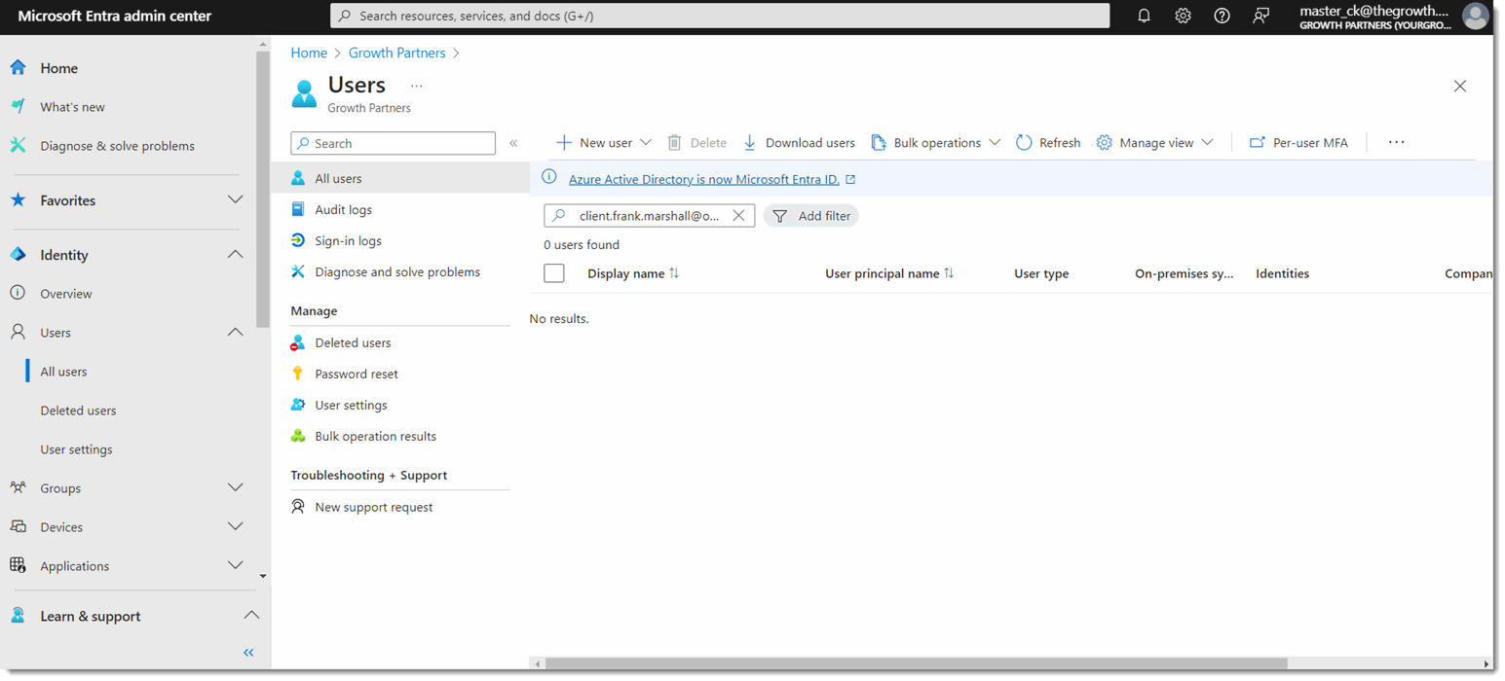This screenshot has height=681, width=1505.
Task: Open the feedback icon in header
Action: [1261, 16]
